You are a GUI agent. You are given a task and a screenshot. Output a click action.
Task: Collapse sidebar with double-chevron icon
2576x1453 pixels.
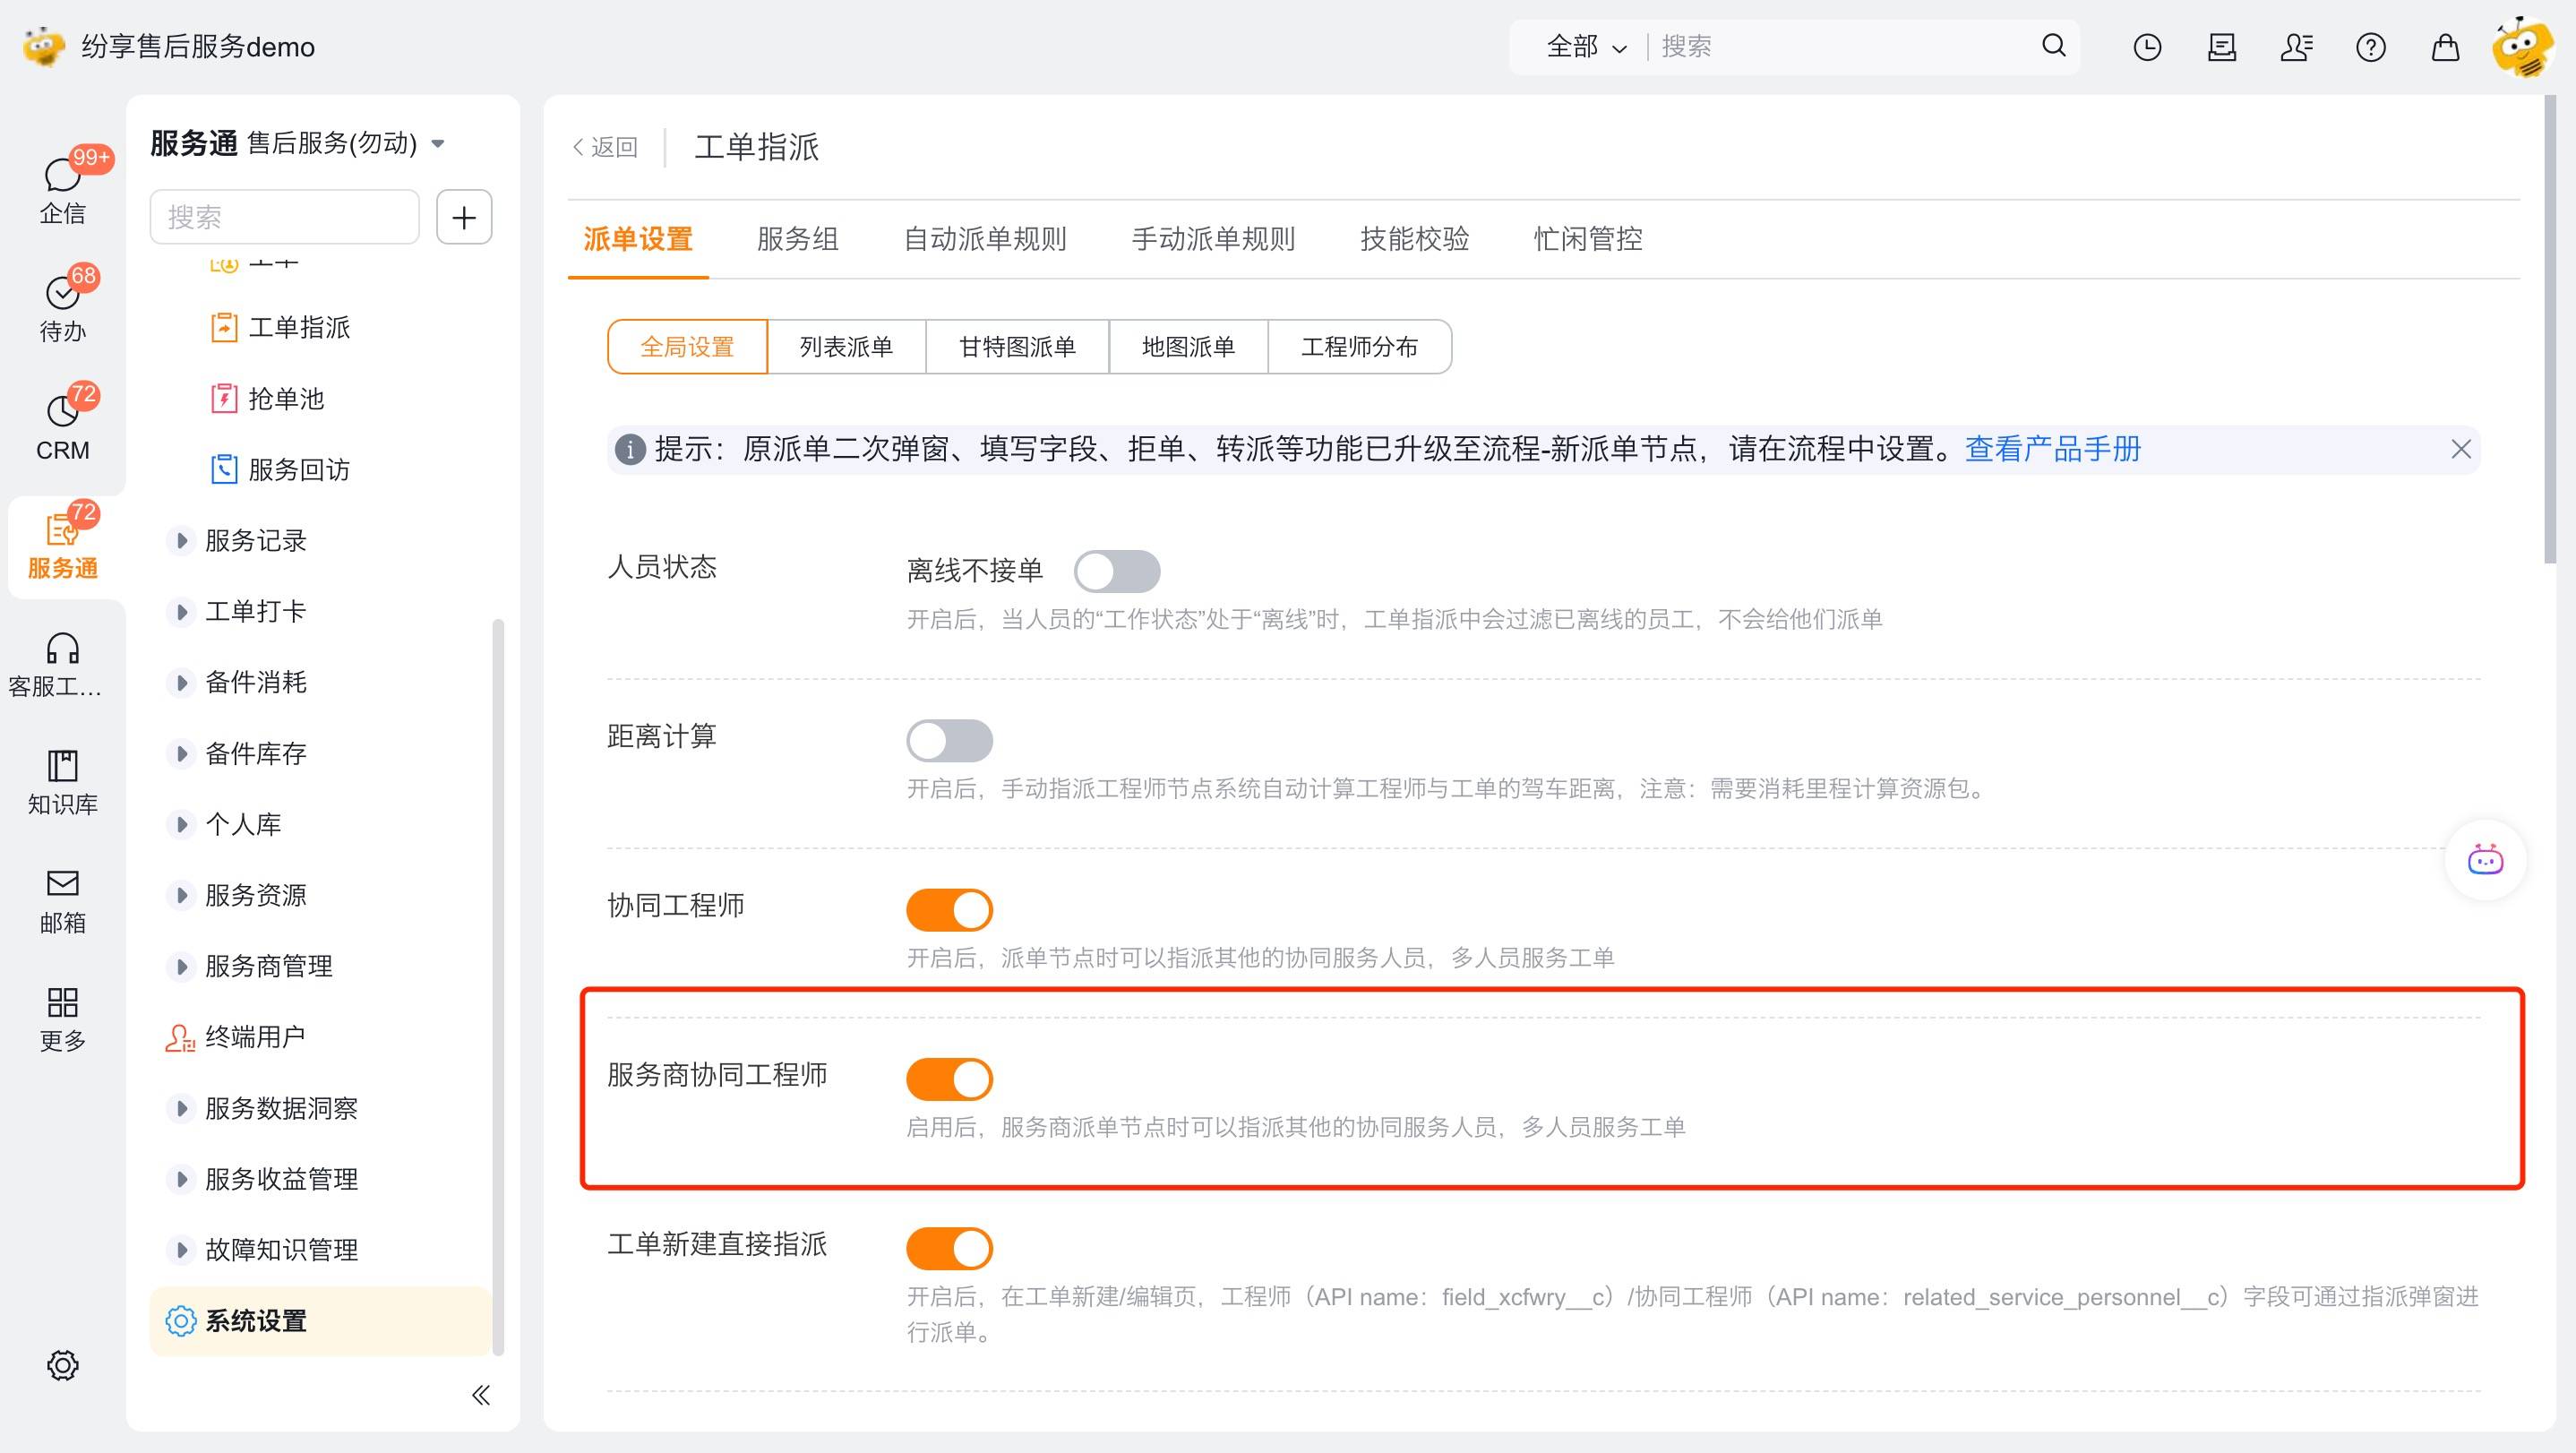coord(481,1395)
